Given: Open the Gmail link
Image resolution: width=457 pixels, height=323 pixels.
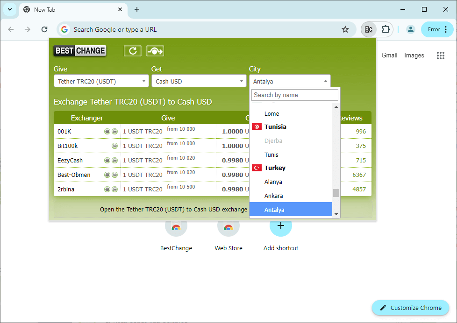Looking at the screenshot, I should click(389, 56).
